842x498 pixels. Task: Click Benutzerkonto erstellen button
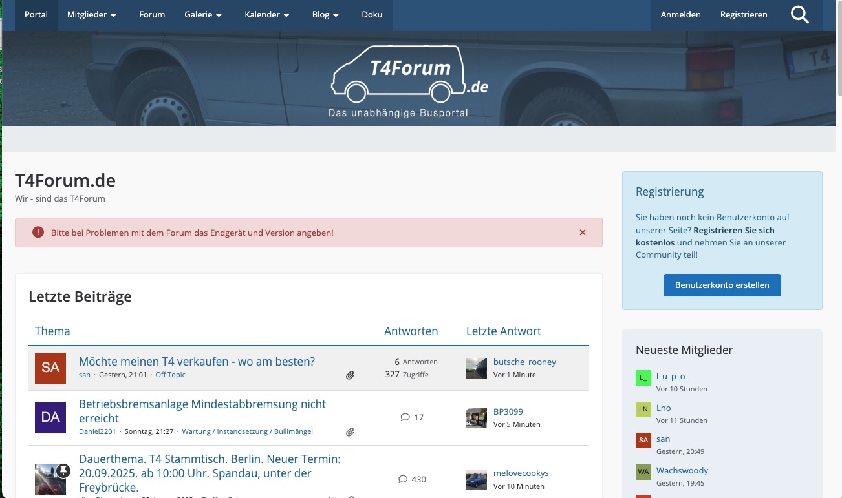[722, 285]
